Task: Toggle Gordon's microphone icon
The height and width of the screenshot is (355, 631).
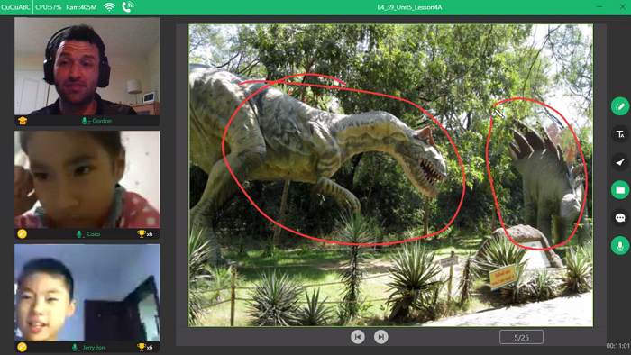Action: (x=85, y=121)
